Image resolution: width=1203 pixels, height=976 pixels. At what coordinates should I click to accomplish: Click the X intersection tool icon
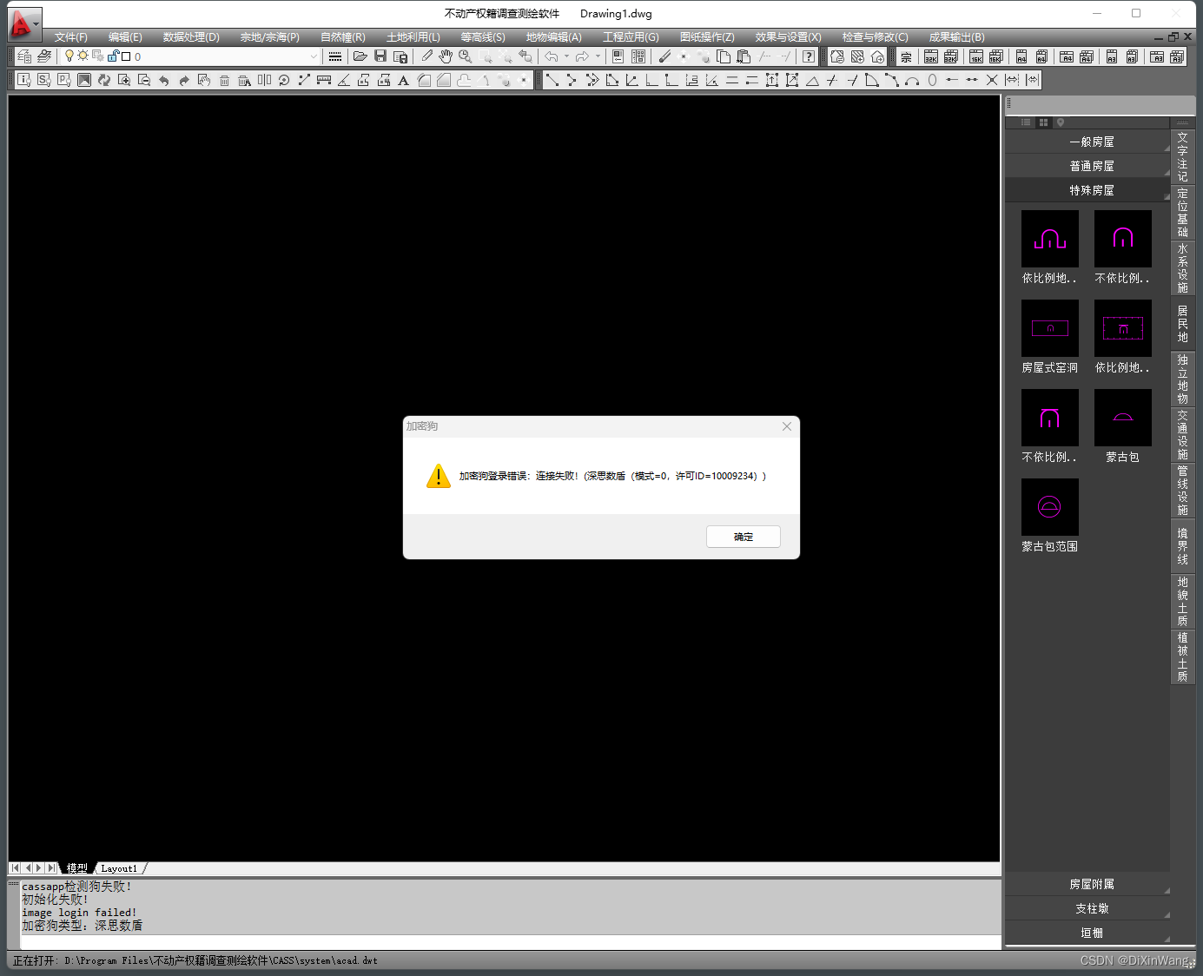(992, 80)
